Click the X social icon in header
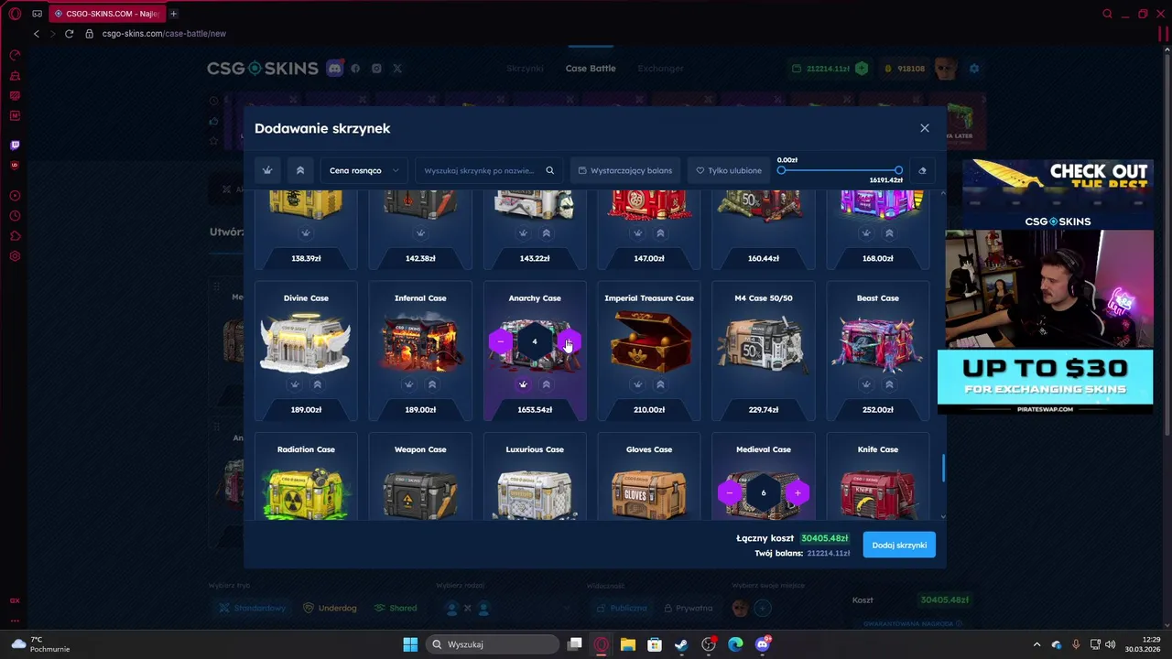 coord(397,69)
